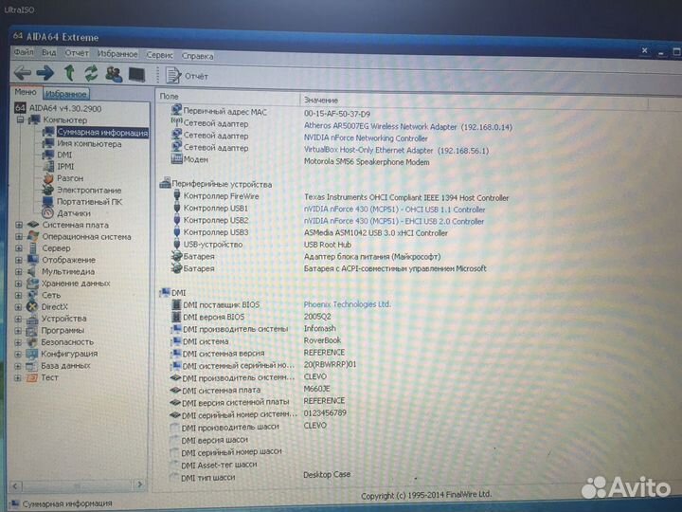Click the Back arrow toolbar icon

pos(23,73)
